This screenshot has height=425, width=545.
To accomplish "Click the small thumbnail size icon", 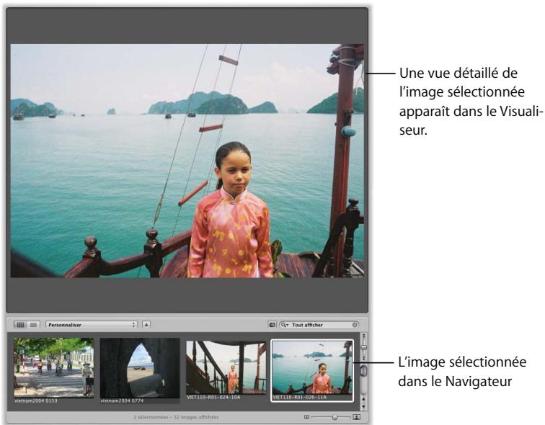I will (x=306, y=417).
